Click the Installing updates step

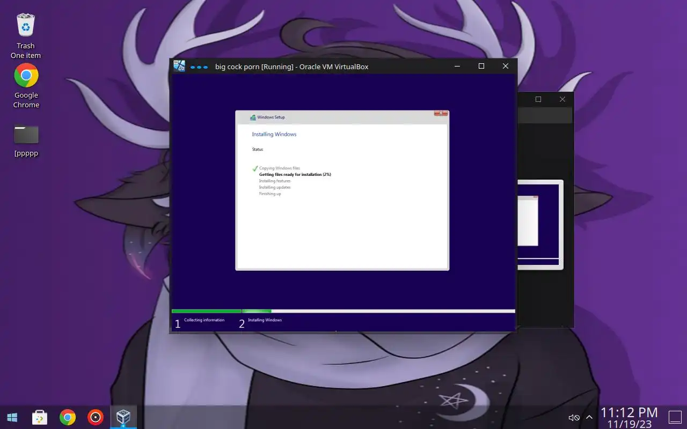pyautogui.click(x=275, y=188)
